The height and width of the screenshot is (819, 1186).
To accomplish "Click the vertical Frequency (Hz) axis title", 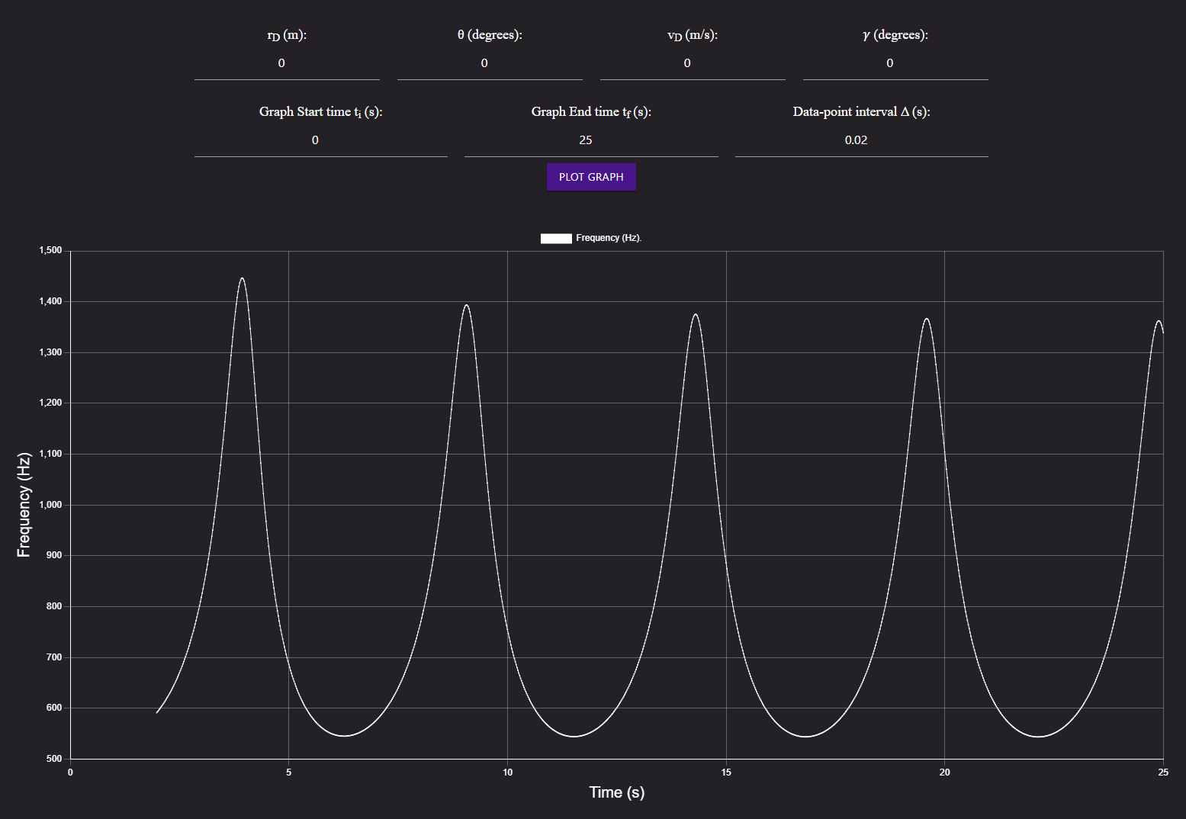I will 24,505.
